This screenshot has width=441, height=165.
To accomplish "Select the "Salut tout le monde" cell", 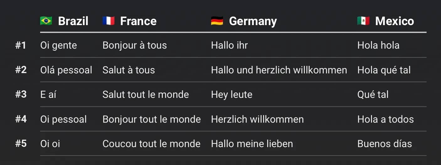I will coord(146,94).
